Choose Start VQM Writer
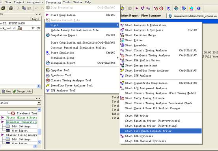This screenshot has width=218, height=151. [161, 116]
